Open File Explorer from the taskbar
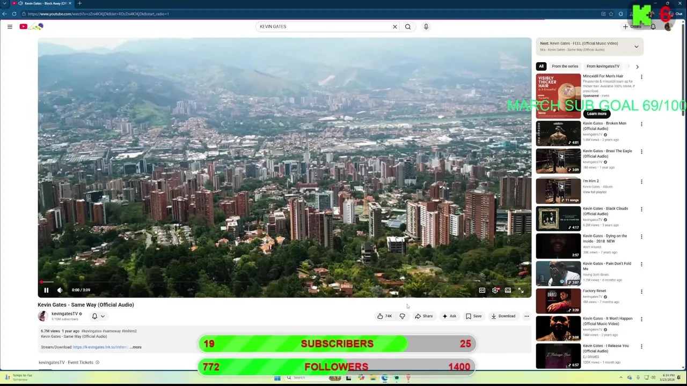Screen dimensions: 687x386 coord(372,378)
